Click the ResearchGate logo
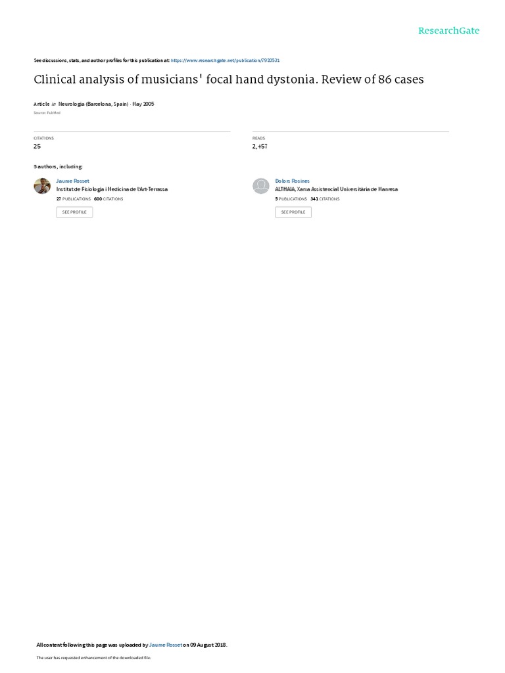 [448, 30]
